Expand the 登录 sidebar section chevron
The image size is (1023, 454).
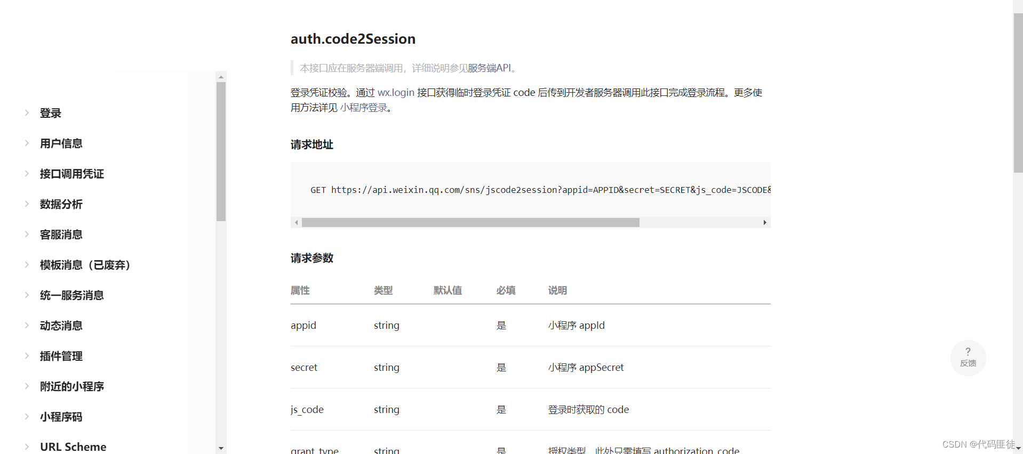(x=27, y=112)
